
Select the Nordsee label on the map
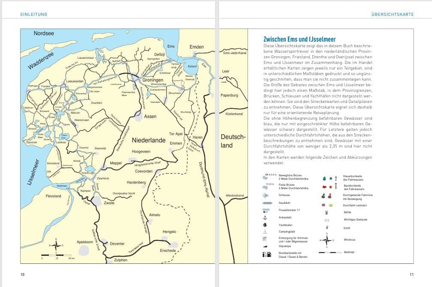(x=44, y=33)
